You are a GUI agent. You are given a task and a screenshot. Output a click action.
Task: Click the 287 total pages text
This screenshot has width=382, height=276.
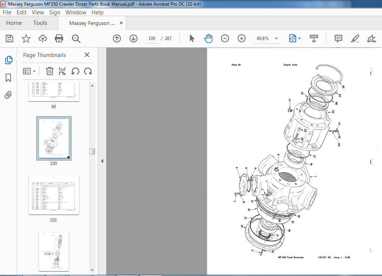pos(168,39)
